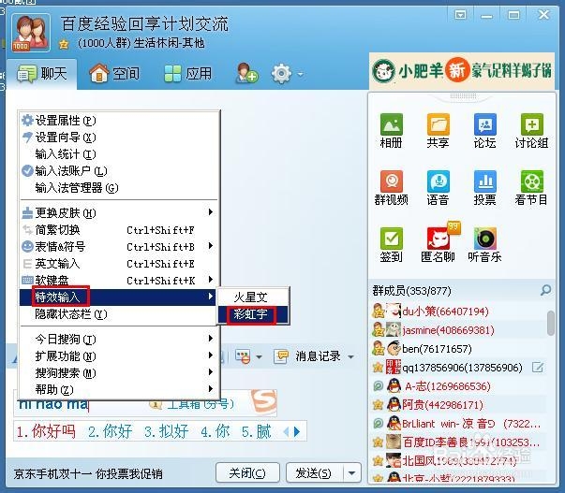565x493 pixels.
Task: Open the 相册 album app
Action: [391, 131]
